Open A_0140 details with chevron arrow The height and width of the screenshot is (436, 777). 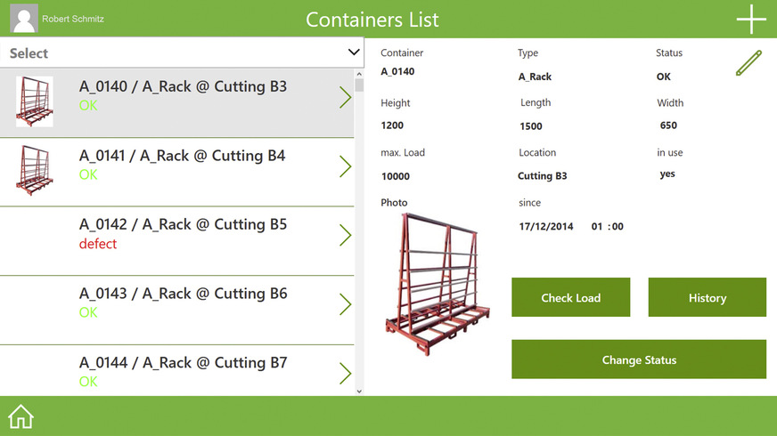click(x=346, y=98)
